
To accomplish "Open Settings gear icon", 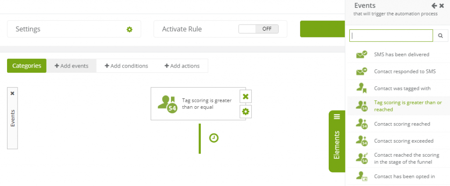I will 130,29.
